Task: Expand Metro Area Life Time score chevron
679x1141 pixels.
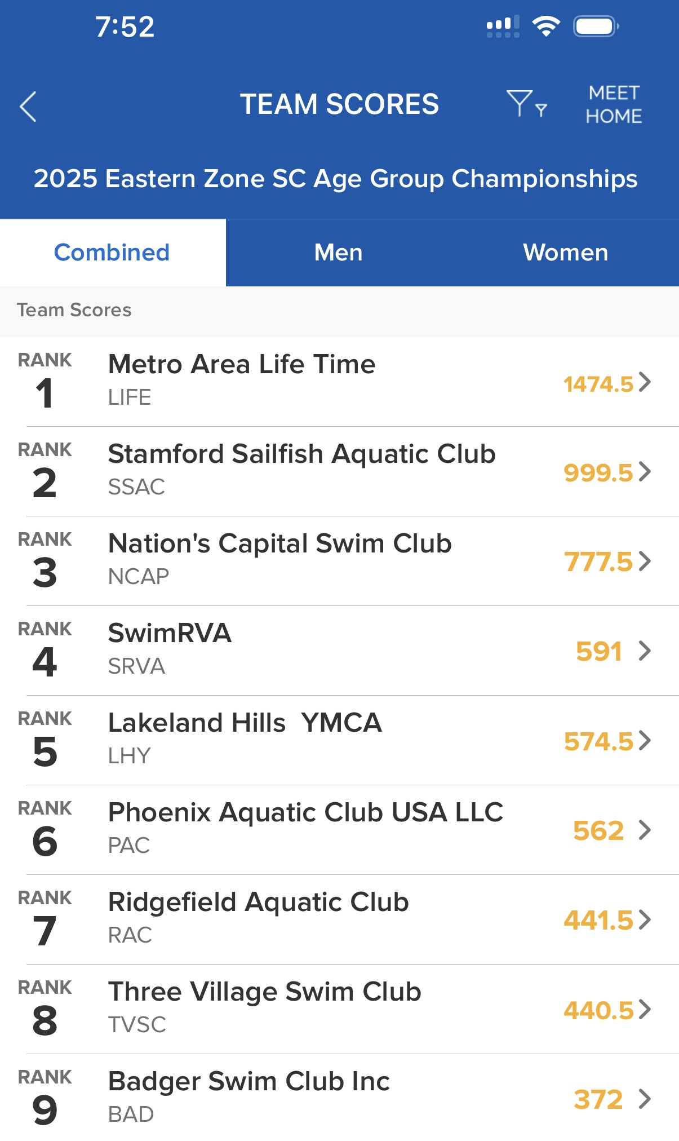Action: [x=645, y=382]
